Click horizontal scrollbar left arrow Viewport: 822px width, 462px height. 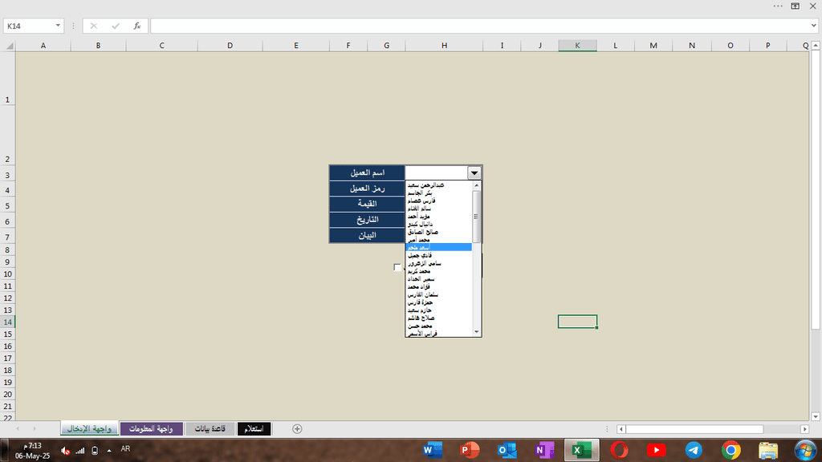621,429
